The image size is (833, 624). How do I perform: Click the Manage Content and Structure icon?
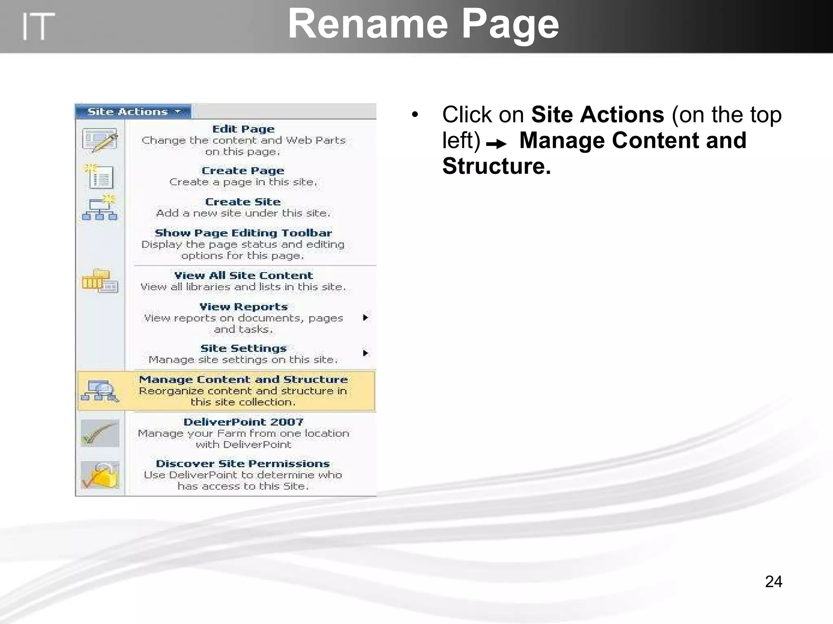tap(100, 391)
